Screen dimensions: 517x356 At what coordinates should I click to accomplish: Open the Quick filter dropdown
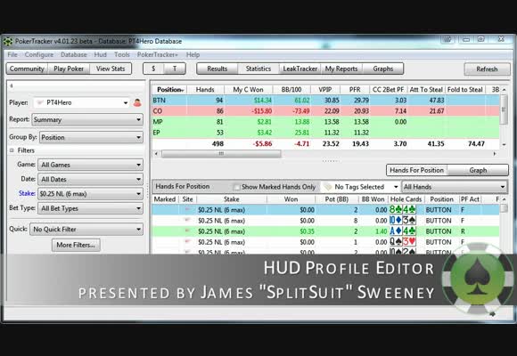86,230
